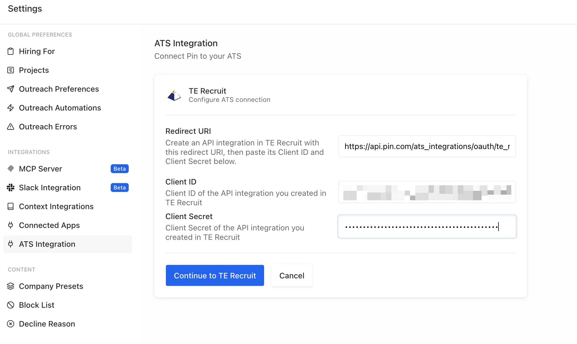The width and height of the screenshot is (577, 344).
Task: Focus the Client ID input field
Action: coord(427,192)
